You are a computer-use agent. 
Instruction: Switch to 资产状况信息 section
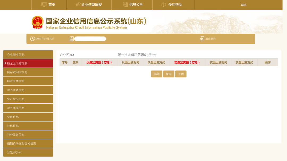pos(28,99)
